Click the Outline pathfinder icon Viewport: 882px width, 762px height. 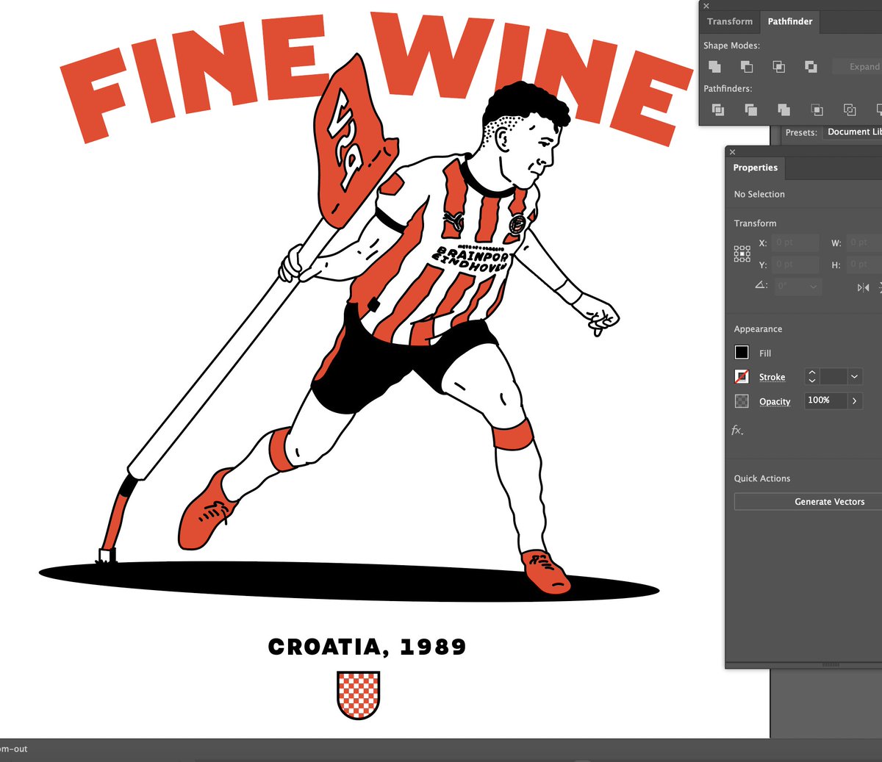coord(850,110)
